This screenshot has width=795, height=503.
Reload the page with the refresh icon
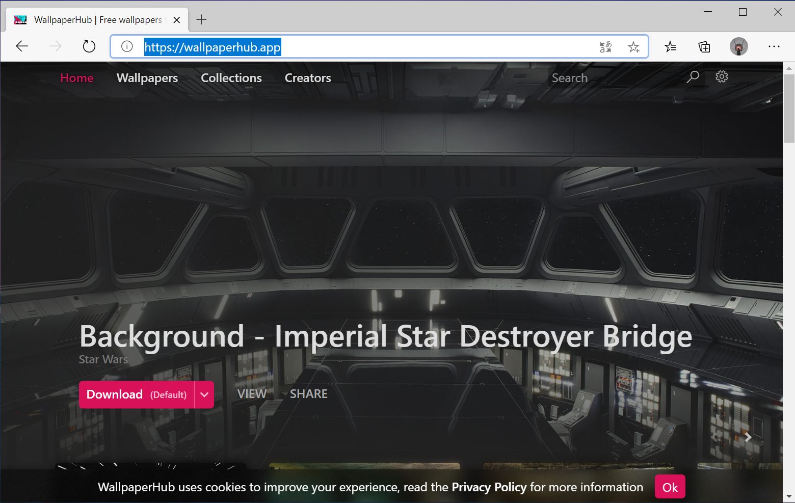(x=89, y=47)
